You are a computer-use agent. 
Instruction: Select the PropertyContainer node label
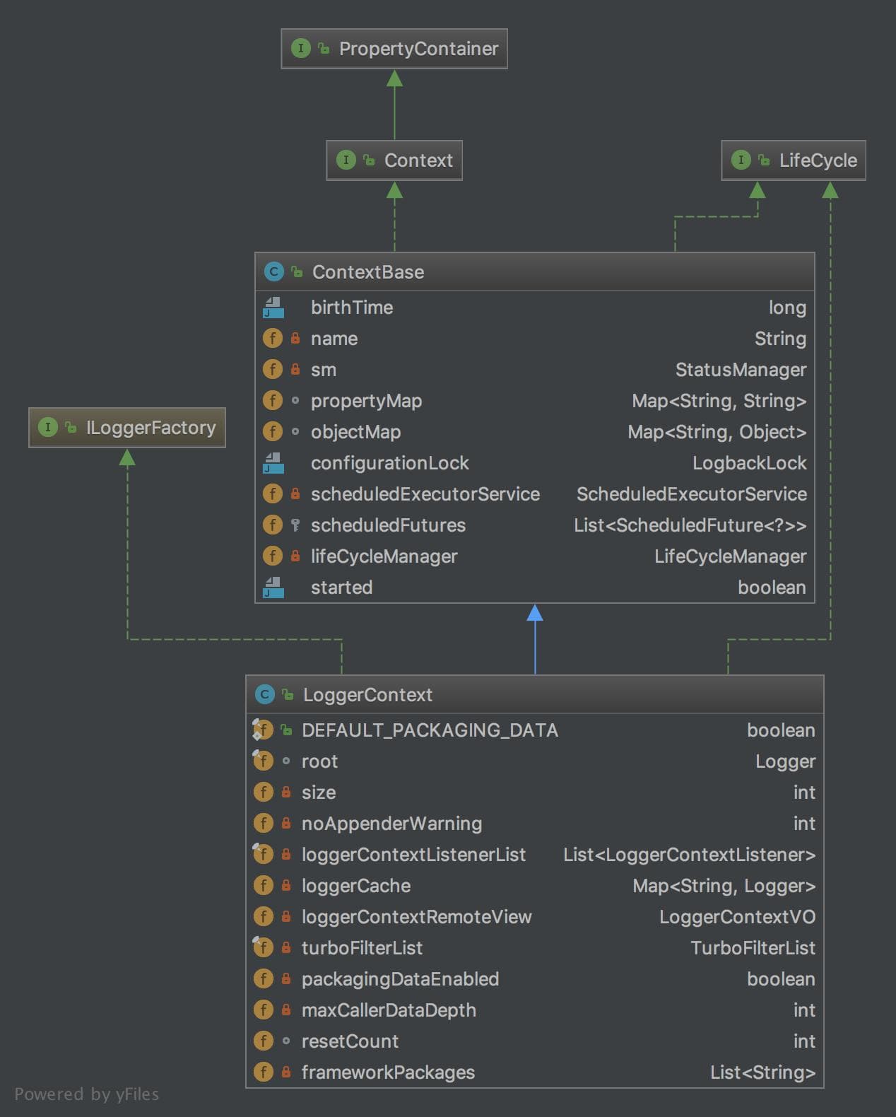(x=418, y=49)
